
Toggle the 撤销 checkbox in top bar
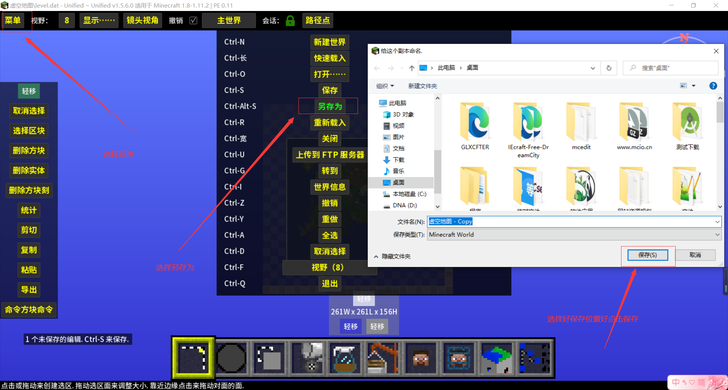pyautogui.click(x=193, y=20)
